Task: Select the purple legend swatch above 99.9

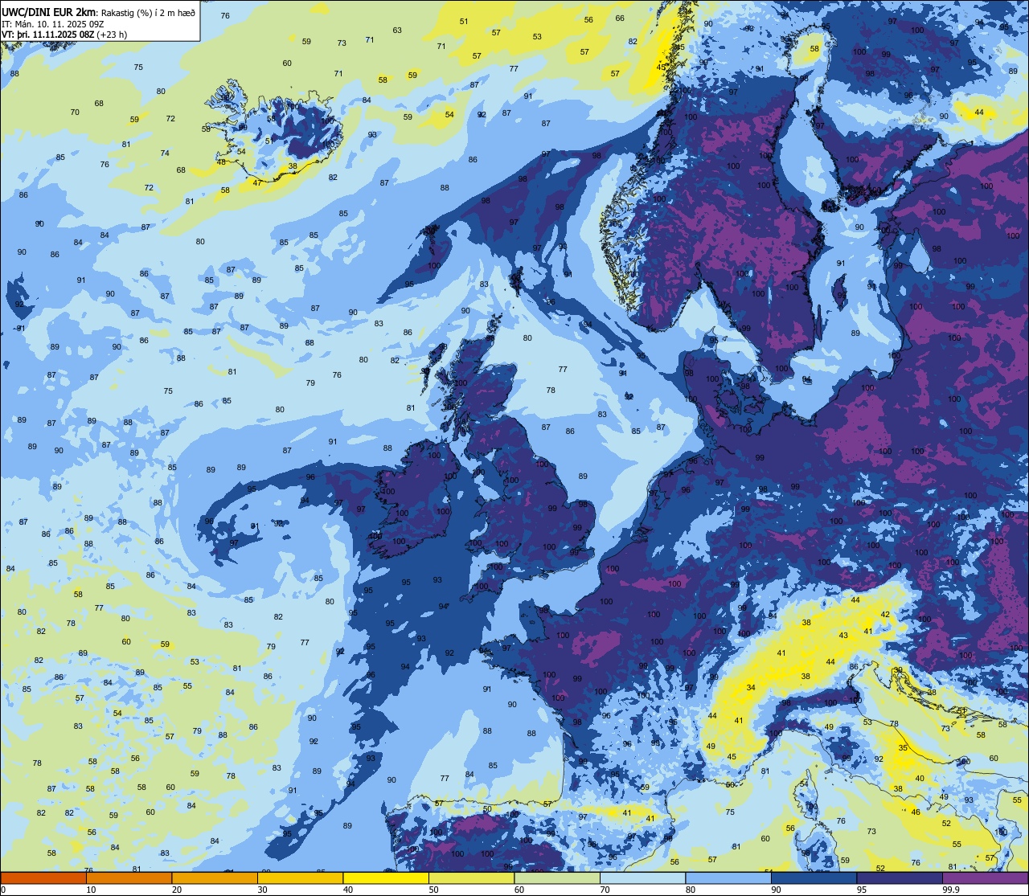Action: pos(985,878)
